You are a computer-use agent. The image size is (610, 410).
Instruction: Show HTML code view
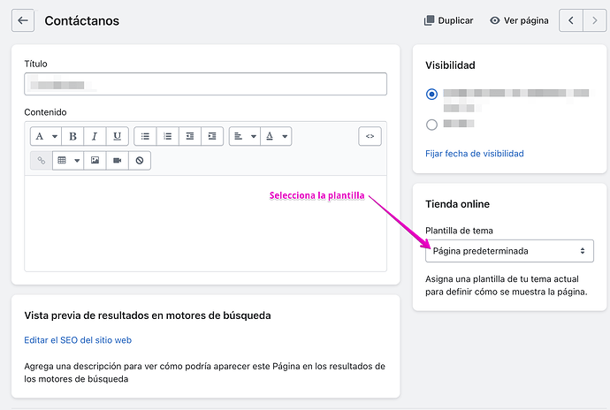370,137
